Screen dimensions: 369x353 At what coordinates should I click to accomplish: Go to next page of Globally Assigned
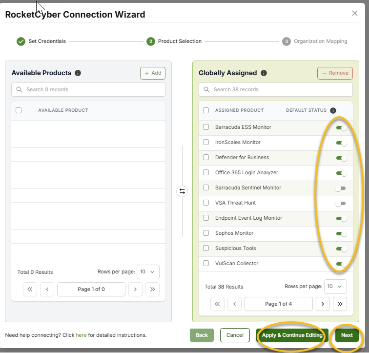(x=323, y=304)
